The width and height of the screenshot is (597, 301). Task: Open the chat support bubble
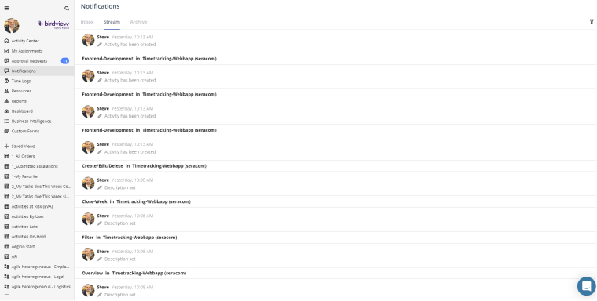click(586, 286)
